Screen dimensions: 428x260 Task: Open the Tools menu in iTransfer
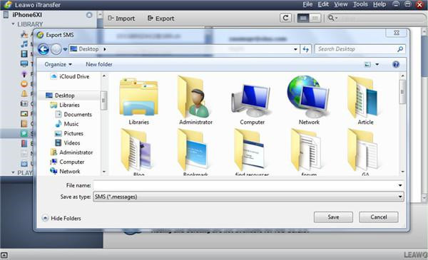click(x=360, y=4)
